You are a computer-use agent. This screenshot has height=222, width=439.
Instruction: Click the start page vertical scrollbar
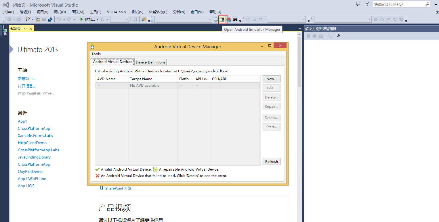(x=299, y=126)
